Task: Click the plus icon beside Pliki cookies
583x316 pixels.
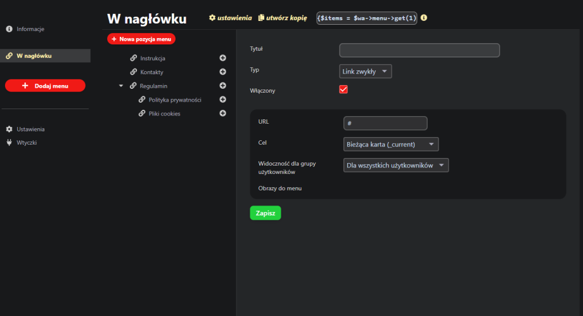Action: click(x=222, y=114)
